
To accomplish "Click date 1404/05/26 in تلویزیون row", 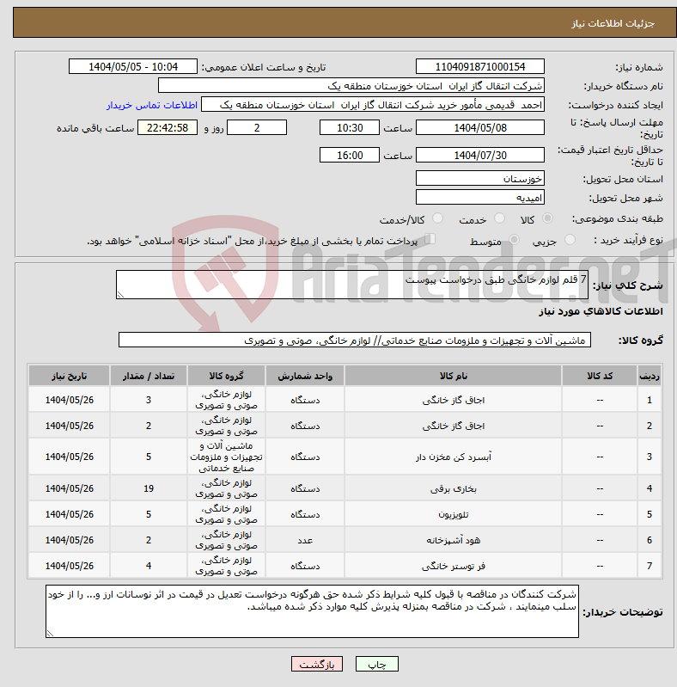I will point(70,514).
